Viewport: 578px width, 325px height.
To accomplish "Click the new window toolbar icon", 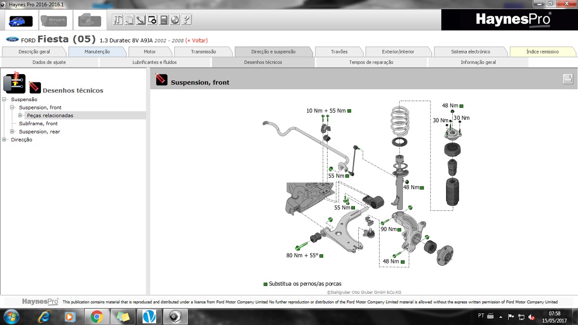I will 152,20.
